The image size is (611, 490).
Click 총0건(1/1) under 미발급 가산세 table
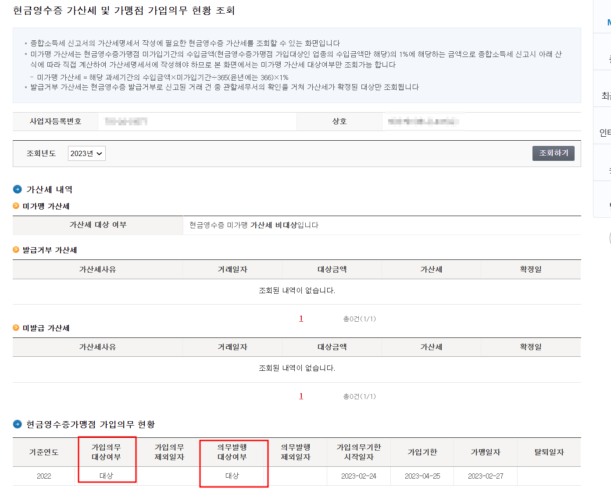point(359,397)
